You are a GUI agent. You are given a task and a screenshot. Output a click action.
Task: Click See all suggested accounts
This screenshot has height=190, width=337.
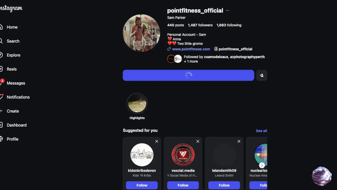tap(261, 131)
